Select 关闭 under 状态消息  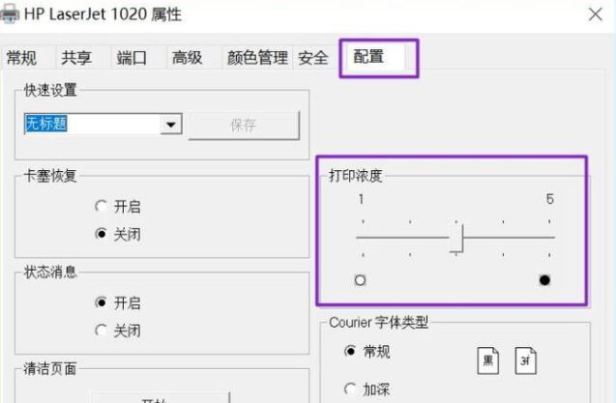118,331
